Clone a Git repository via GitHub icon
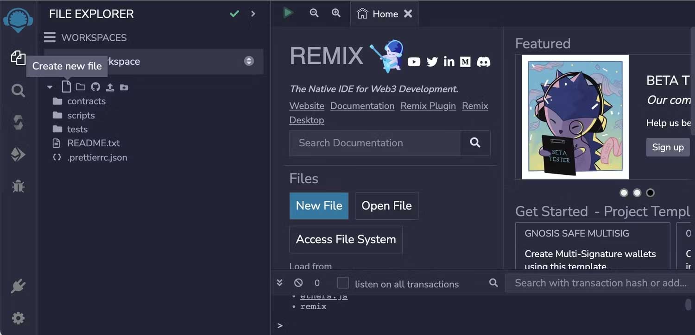Viewport: 695px width, 335px height. coord(95,87)
